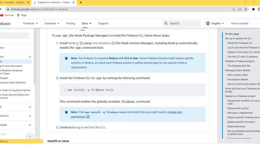The image size is (260, 146).
Task: Click the npm install -g firebase-tools command
Action: tap(90, 90)
